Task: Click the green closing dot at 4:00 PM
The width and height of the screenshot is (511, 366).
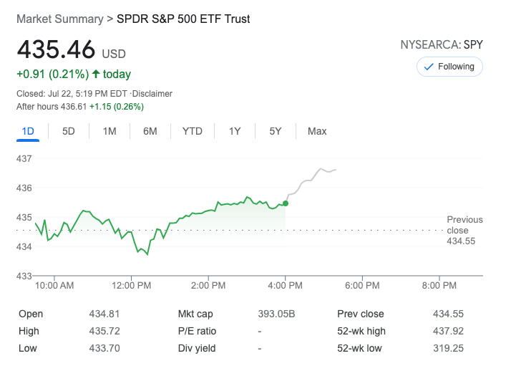Action: click(x=286, y=203)
